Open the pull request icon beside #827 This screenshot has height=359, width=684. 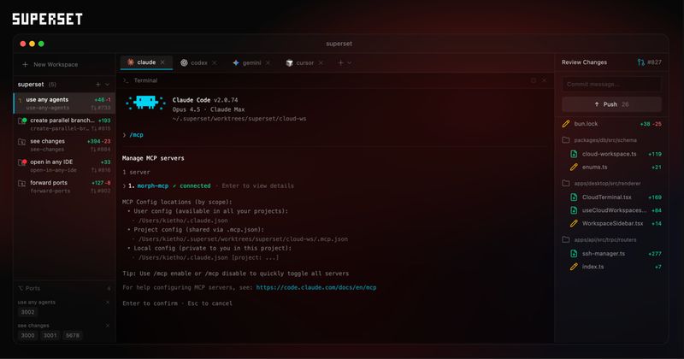pos(640,62)
